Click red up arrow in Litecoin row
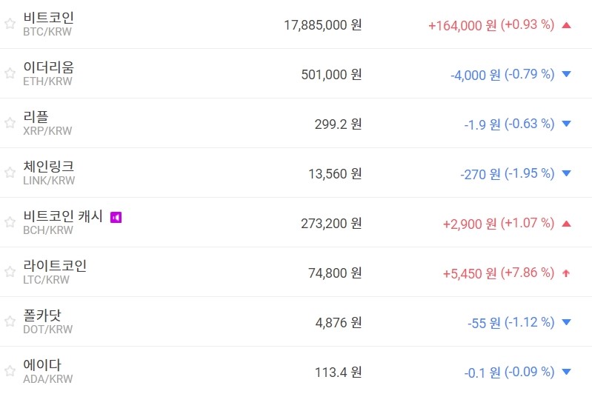Image resolution: width=592 pixels, height=394 pixels. point(567,273)
